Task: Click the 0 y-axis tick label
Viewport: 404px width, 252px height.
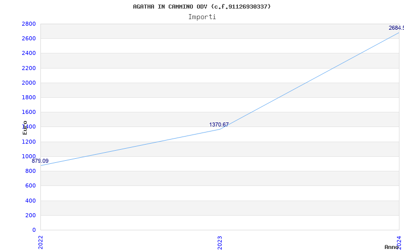Action: pos(34,230)
